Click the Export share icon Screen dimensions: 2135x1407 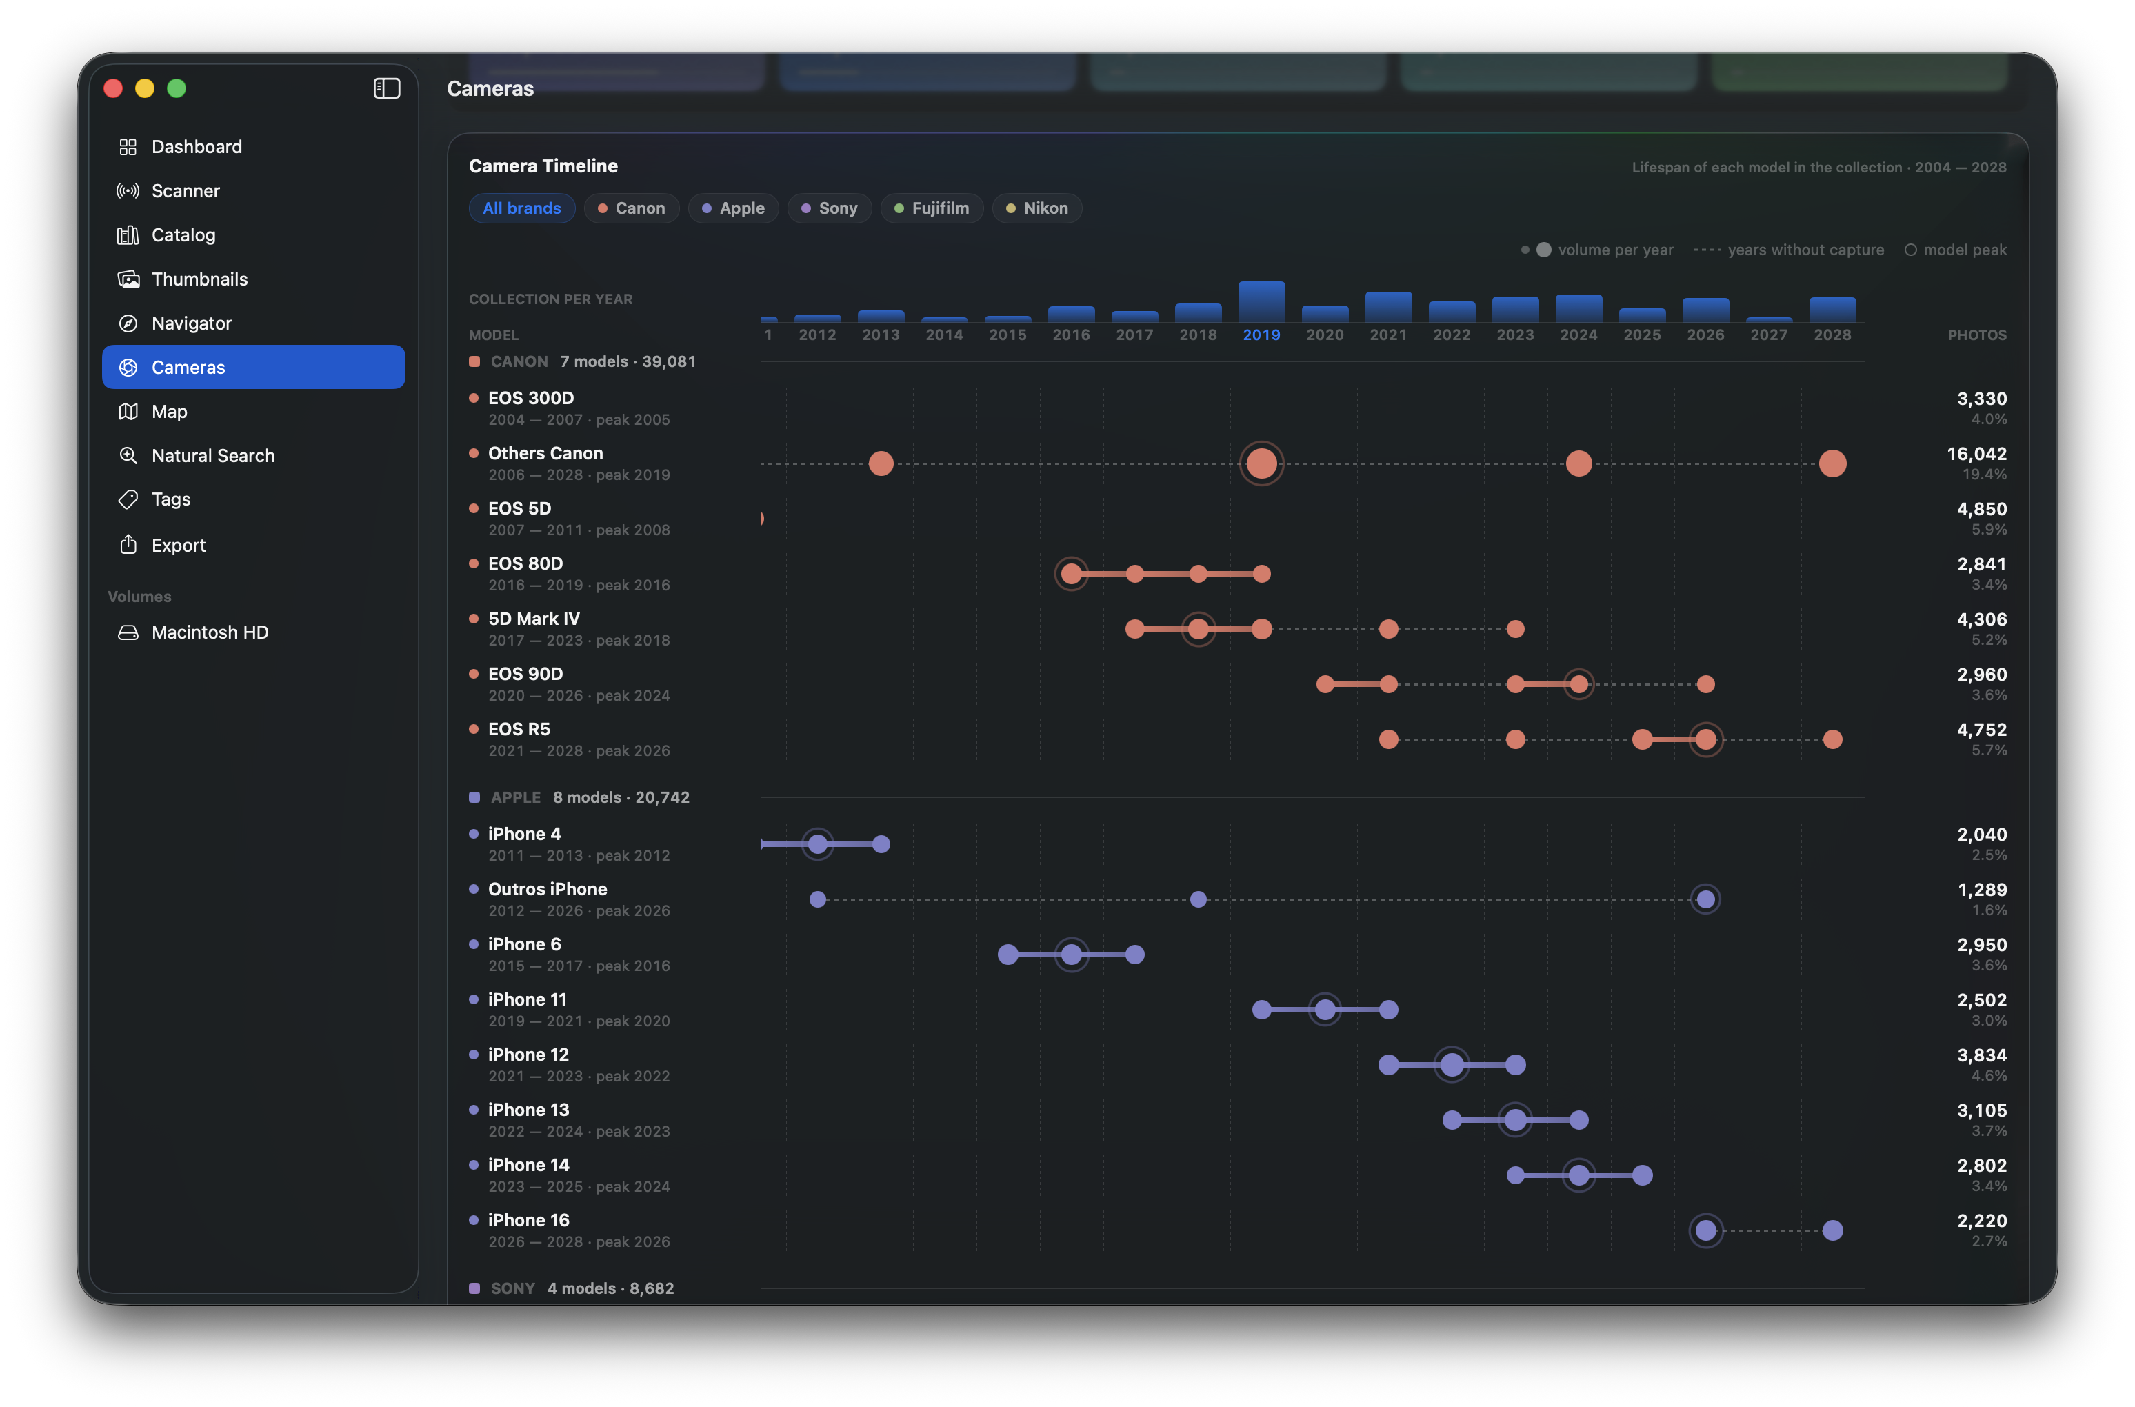(x=128, y=545)
